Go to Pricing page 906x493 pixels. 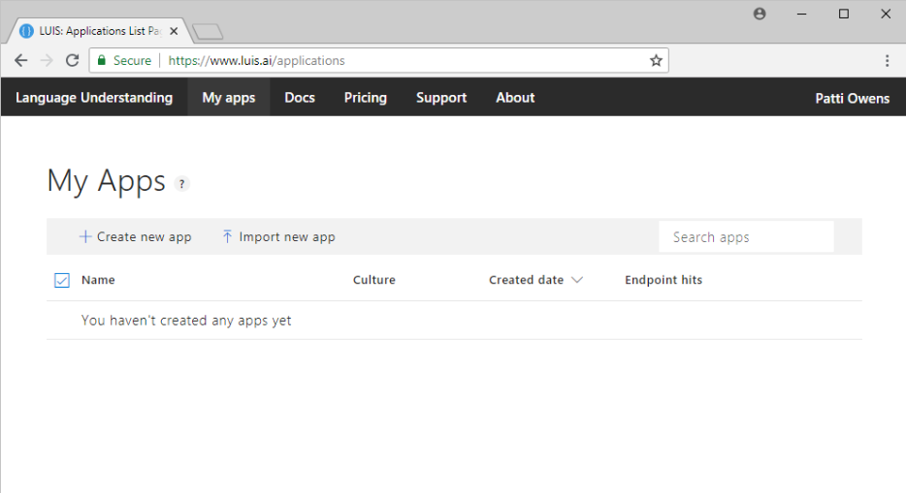[x=366, y=98]
